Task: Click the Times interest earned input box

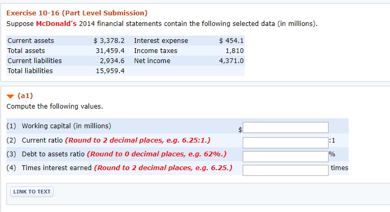Action: pos(286,170)
